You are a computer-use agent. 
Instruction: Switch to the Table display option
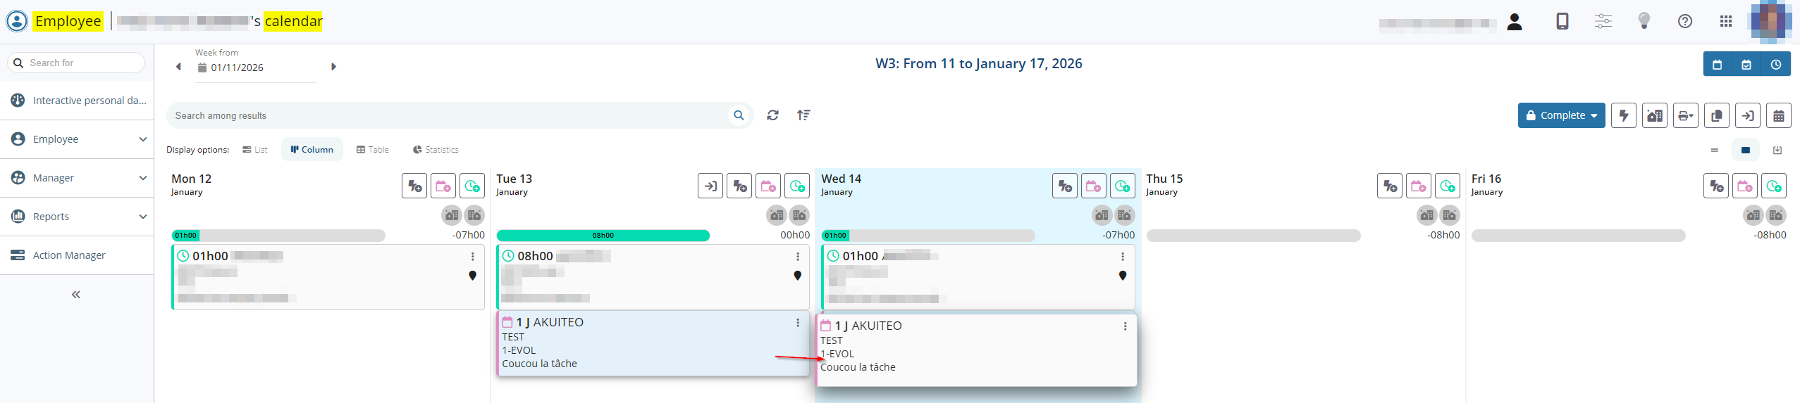pyautogui.click(x=373, y=150)
